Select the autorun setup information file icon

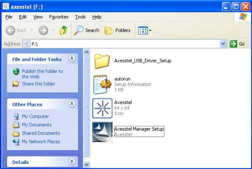click(x=102, y=84)
